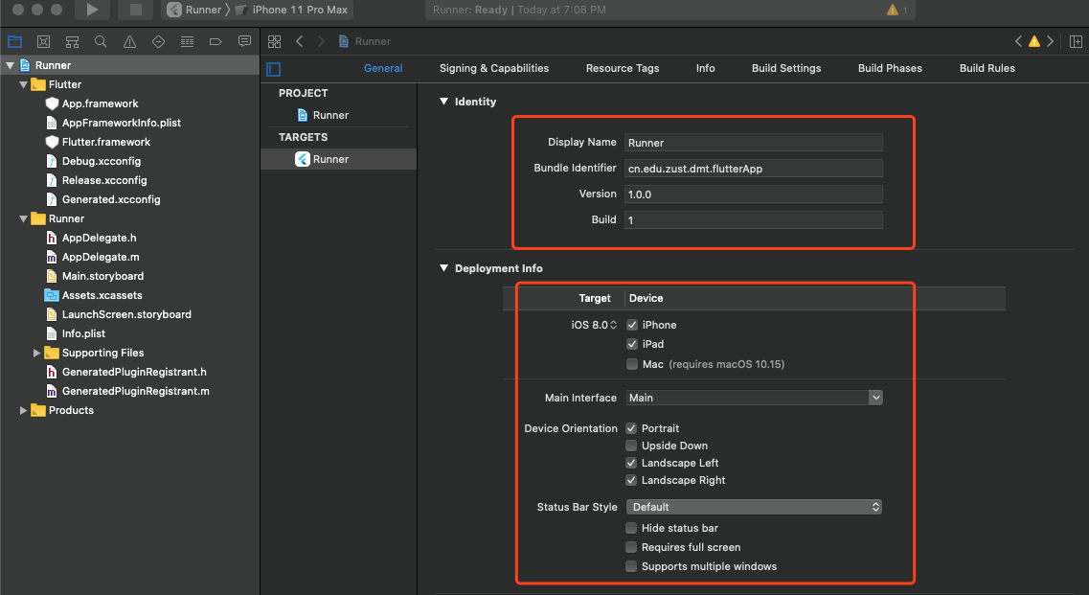Collapse the Runner group folder

[24, 219]
